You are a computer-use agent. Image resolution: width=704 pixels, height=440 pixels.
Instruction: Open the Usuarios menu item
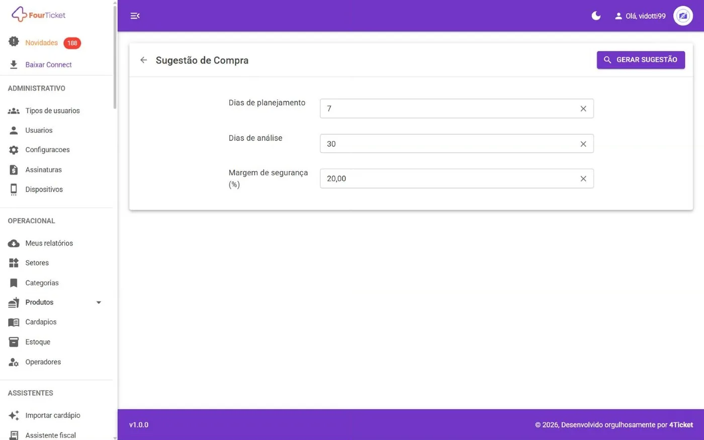click(39, 130)
